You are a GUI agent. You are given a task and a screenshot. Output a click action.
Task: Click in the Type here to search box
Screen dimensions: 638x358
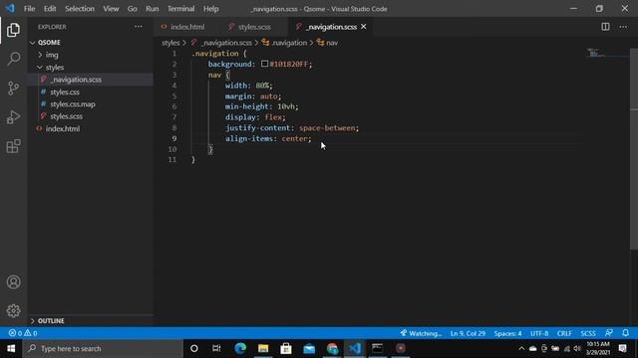click(103, 348)
